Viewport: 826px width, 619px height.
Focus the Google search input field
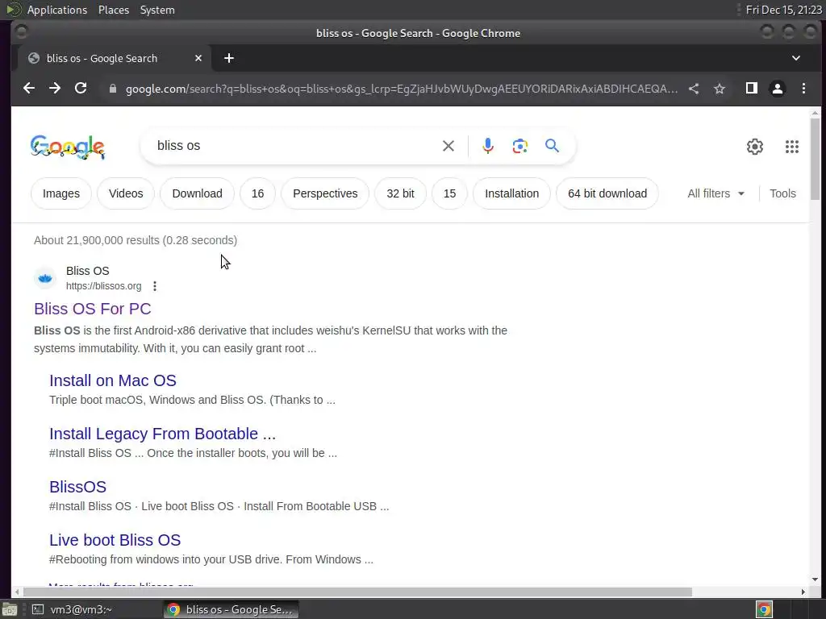point(295,146)
